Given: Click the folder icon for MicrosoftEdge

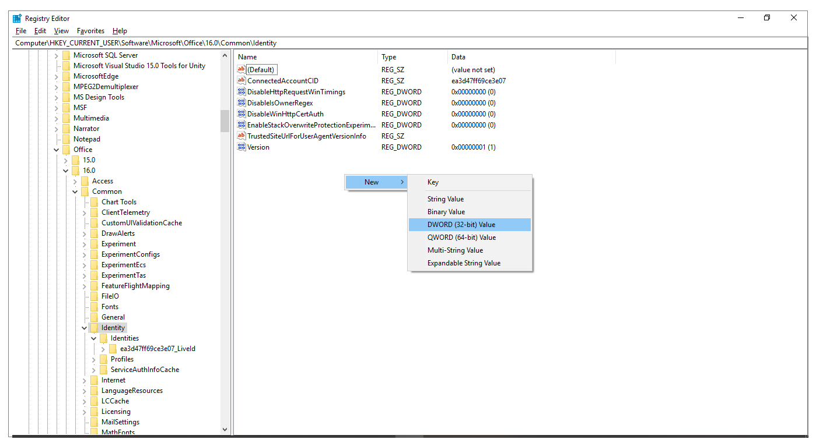Looking at the screenshot, I should [x=66, y=76].
